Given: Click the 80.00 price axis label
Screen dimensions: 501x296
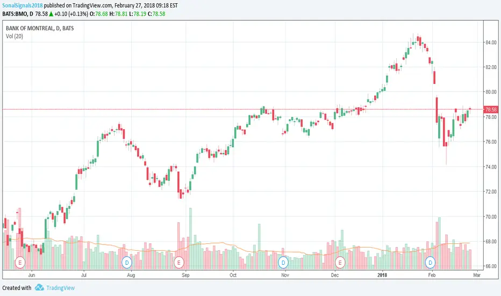Looking at the screenshot, I should coord(491,92).
